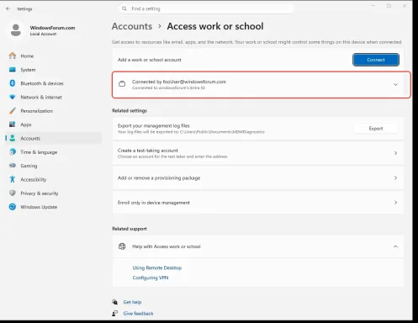
Task: Open Configuring VPN link
Action: pos(151,278)
